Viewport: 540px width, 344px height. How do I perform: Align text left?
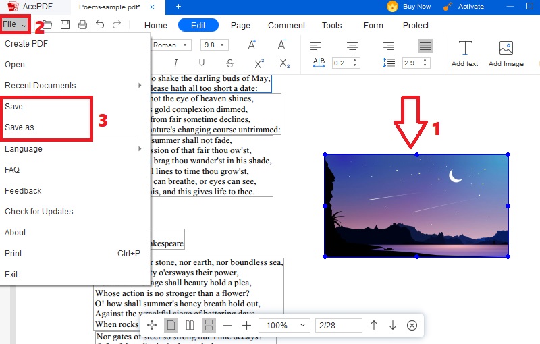tap(316, 46)
